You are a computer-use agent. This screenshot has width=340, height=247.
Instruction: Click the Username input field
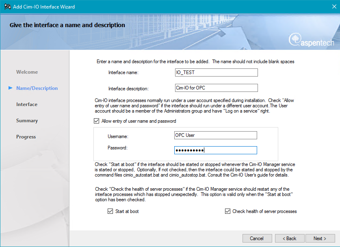216,135
